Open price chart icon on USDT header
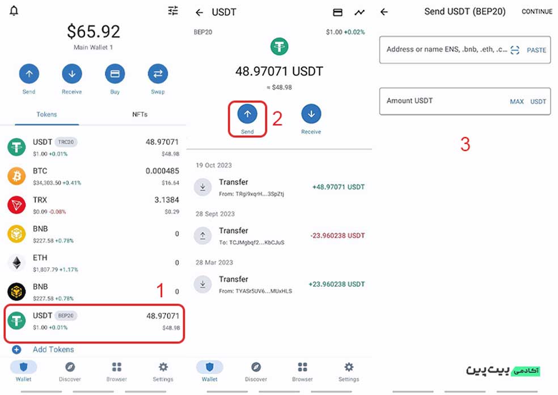The width and height of the screenshot is (558, 395). click(x=360, y=12)
